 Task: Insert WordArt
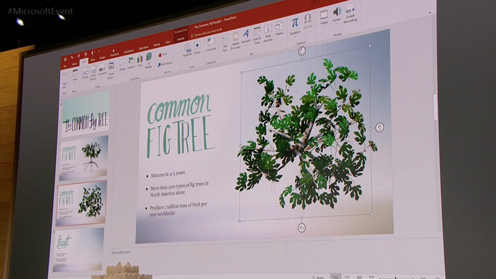pyautogui.click(x=246, y=36)
